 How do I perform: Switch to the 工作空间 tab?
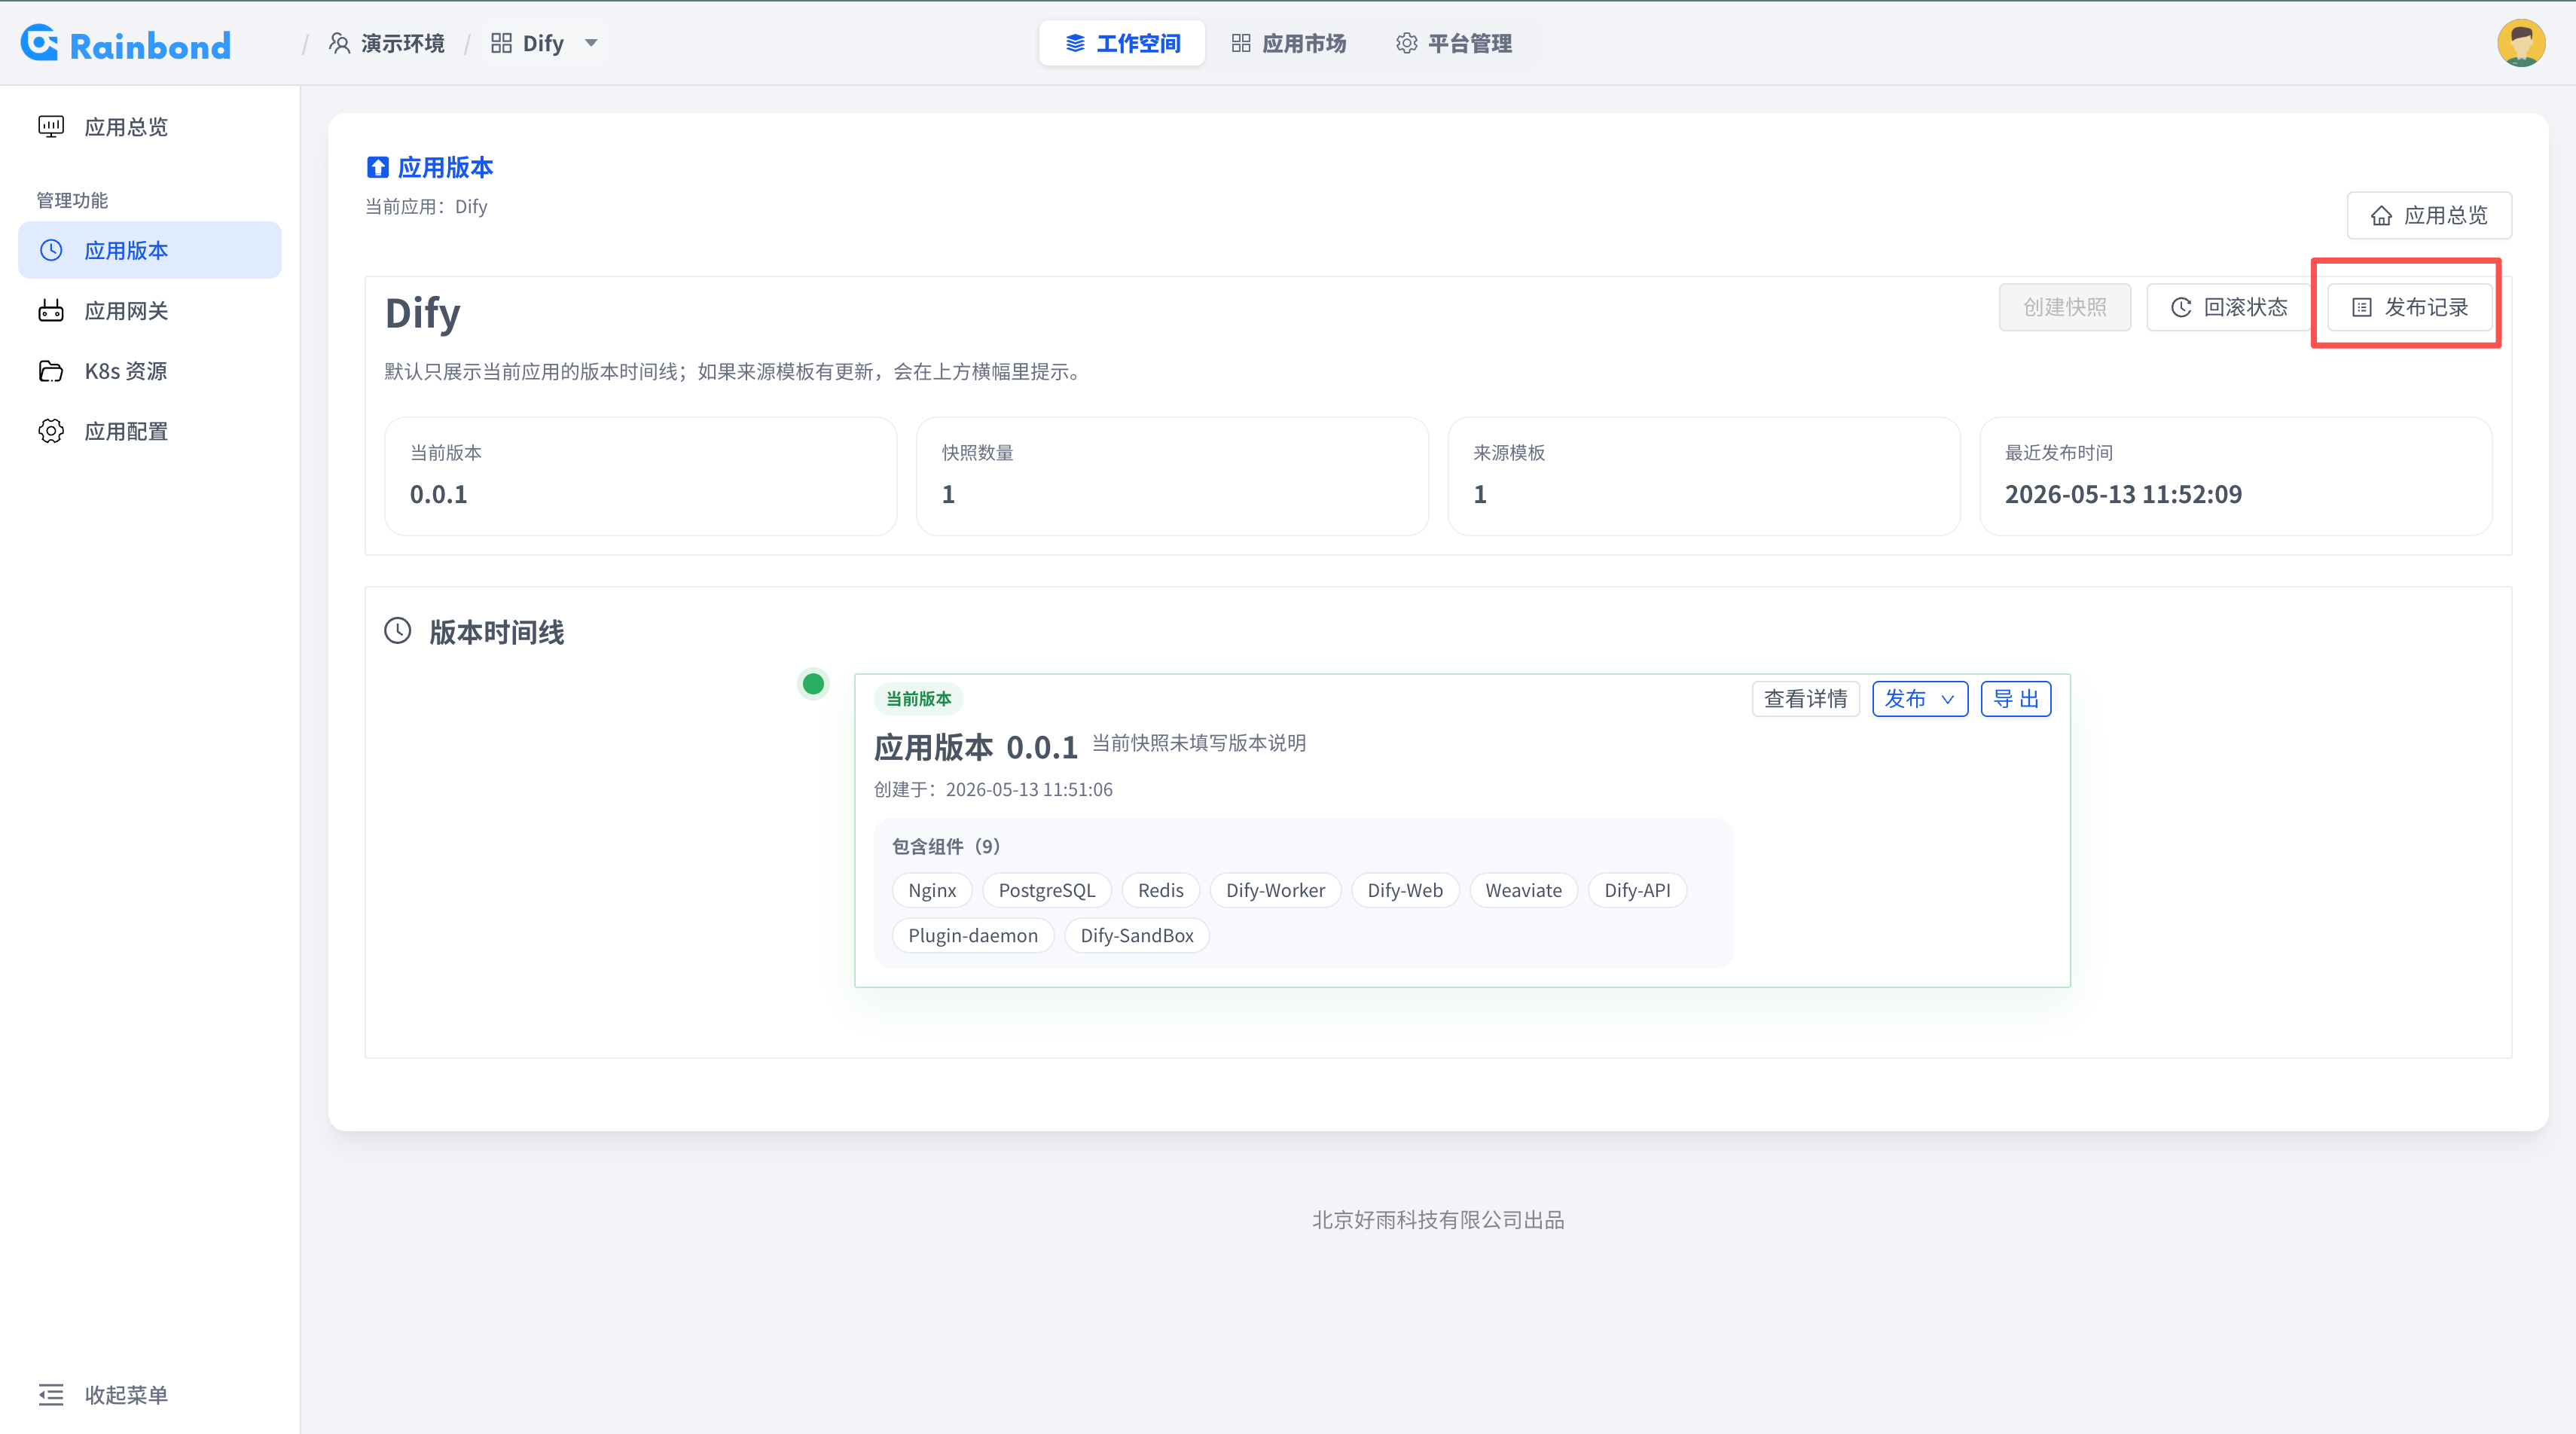(1122, 43)
